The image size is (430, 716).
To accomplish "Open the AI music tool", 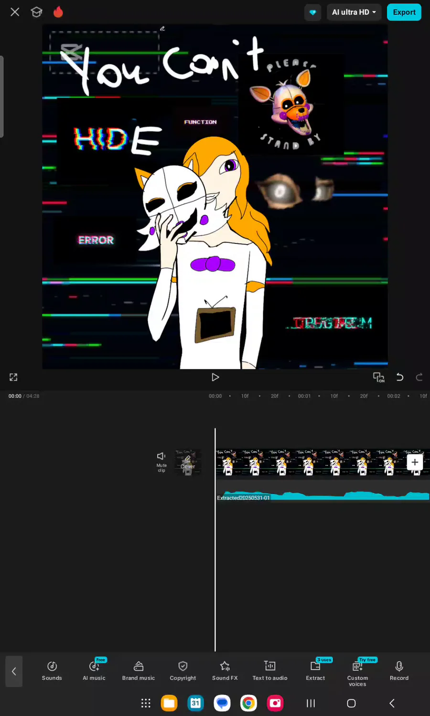I will [x=94, y=671].
